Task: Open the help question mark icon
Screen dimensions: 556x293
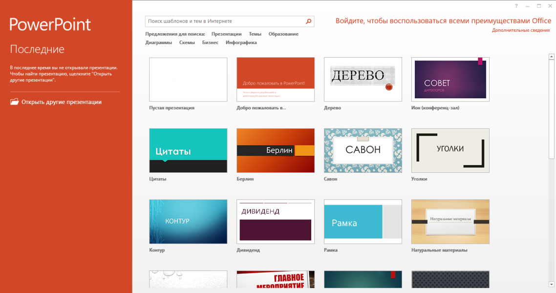Action: (516, 6)
